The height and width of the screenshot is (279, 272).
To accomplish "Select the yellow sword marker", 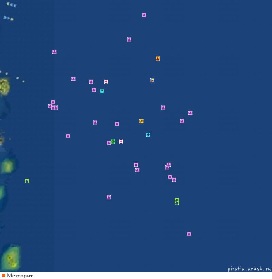I will coord(141,121).
